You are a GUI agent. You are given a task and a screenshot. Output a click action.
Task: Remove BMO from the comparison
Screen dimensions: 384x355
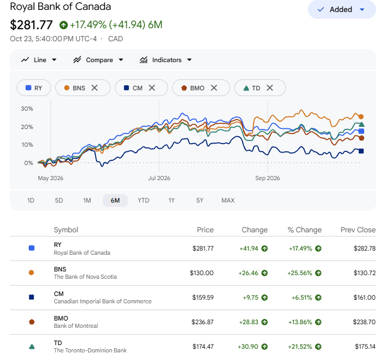[x=214, y=88]
